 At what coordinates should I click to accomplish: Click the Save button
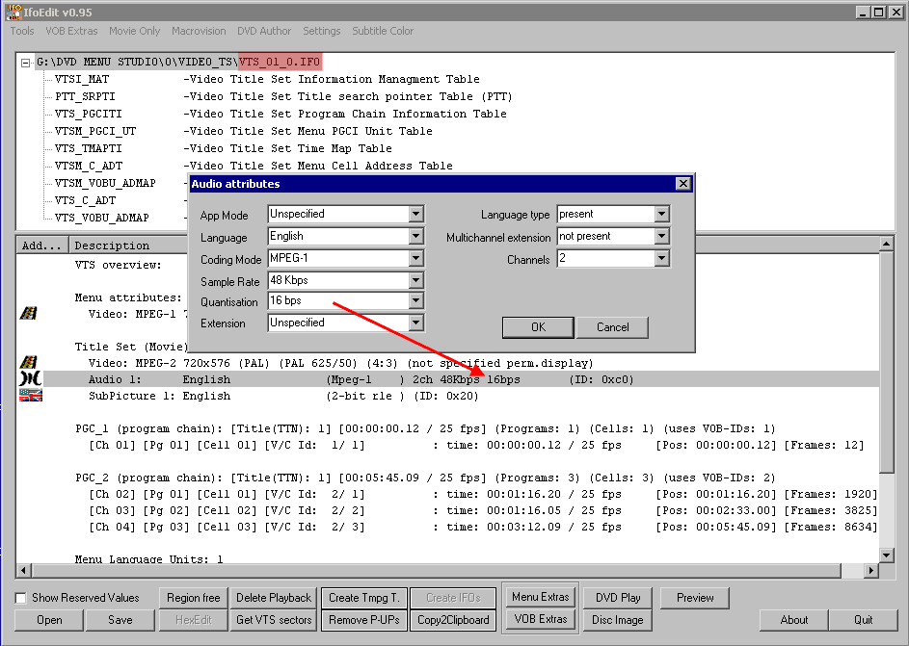(x=120, y=620)
